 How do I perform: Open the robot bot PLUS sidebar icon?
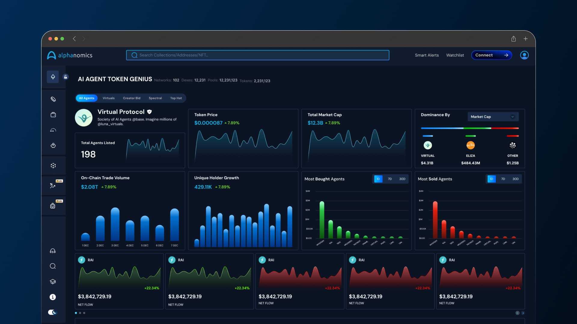53,205
